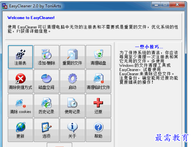The height and width of the screenshot is (147, 191).
Task: Open the 帮助 help button
Action: pyautogui.click(x=98, y=130)
